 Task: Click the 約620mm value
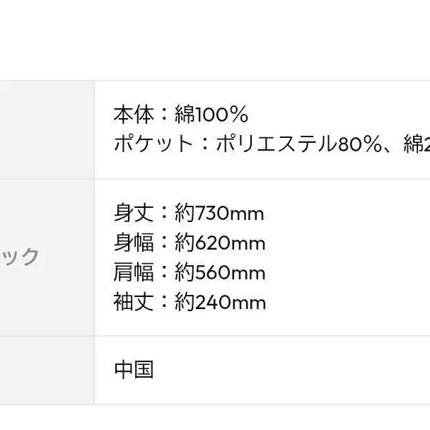tap(220, 243)
